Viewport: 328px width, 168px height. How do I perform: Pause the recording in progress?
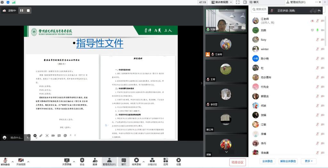coord(22,11)
